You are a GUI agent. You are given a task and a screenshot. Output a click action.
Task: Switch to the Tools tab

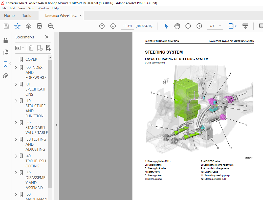tap(27, 16)
